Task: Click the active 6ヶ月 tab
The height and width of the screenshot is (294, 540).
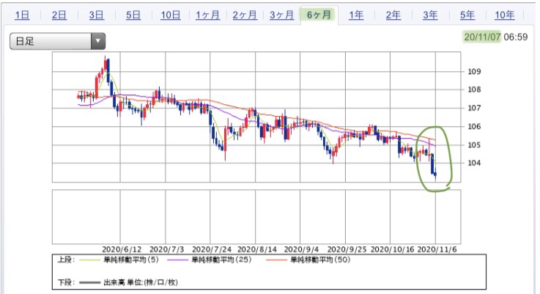Action: pyautogui.click(x=319, y=15)
